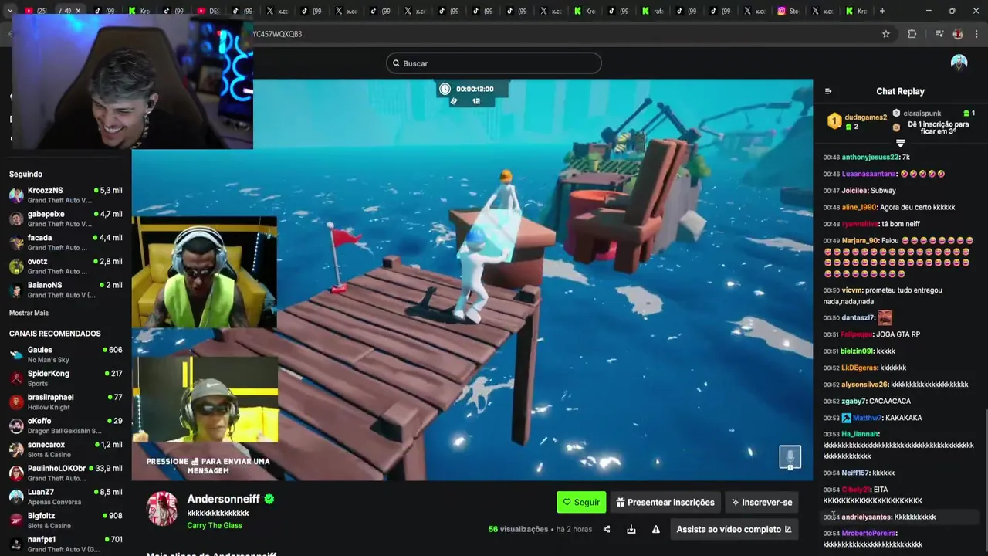Open facada channel in sidebar
The height and width of the screenshot is (556, 988).
[66, 242]
